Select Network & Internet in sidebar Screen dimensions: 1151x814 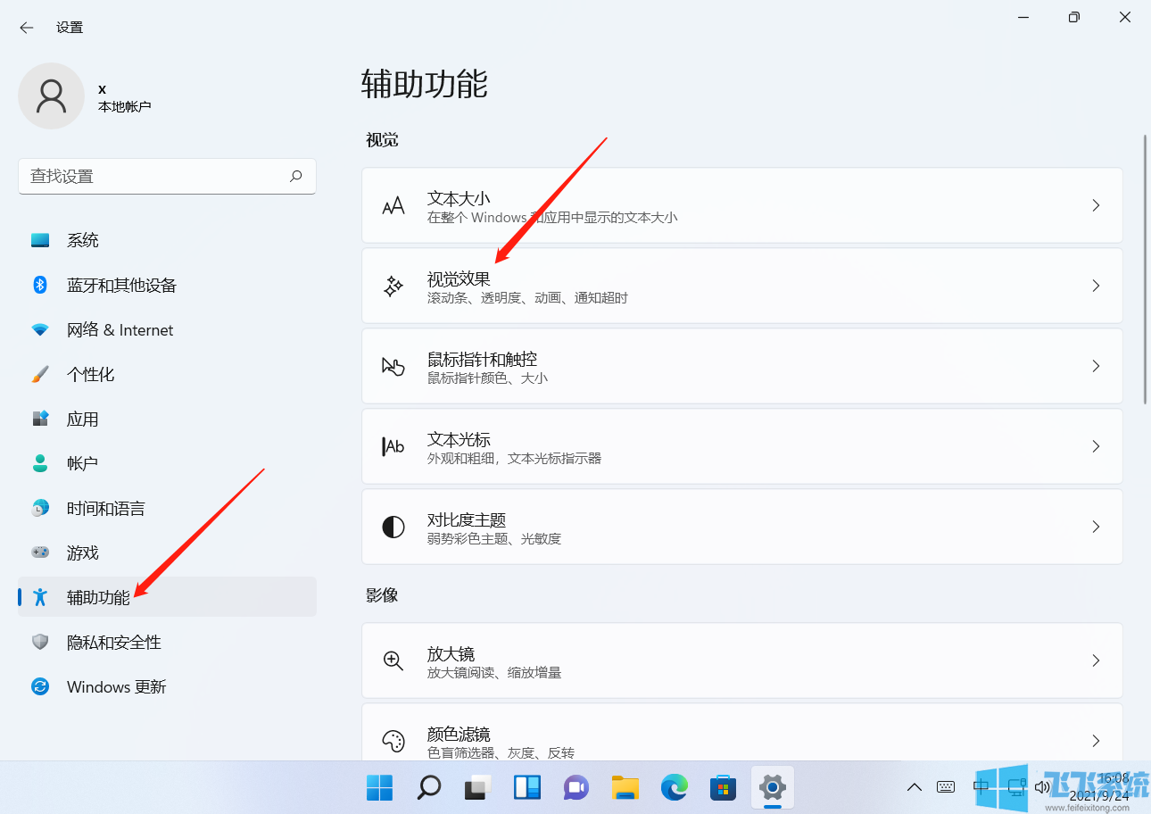pyautogui.click(x=120, y=329)
